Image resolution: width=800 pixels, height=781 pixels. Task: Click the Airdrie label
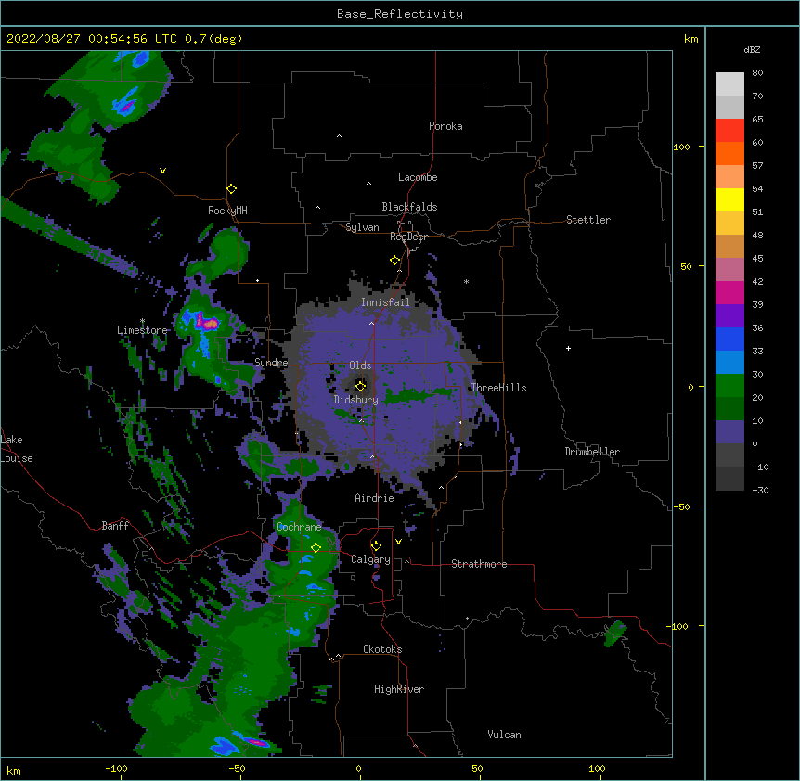click(x=375, y=498)
